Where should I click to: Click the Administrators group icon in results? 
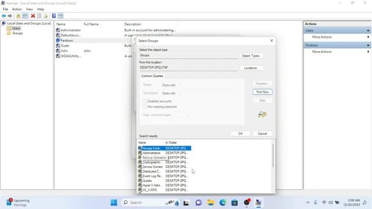pyautogui.click(x=140, y=153)
